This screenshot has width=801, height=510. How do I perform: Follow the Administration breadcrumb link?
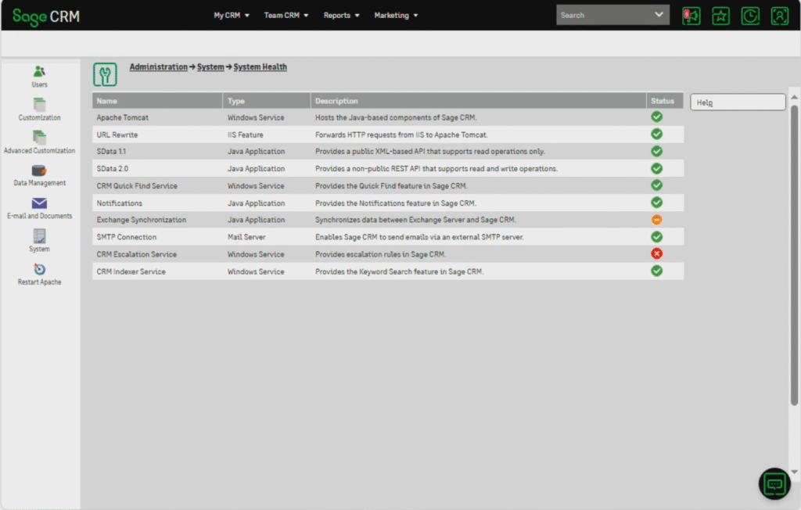(x=158, y=67)
